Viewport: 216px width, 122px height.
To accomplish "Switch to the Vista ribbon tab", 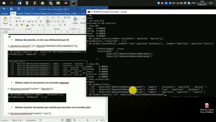I will click(74, 14).
